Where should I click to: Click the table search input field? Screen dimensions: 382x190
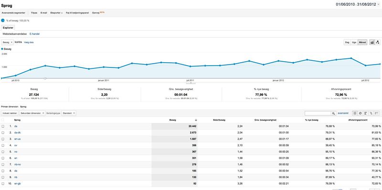point(318,113)
